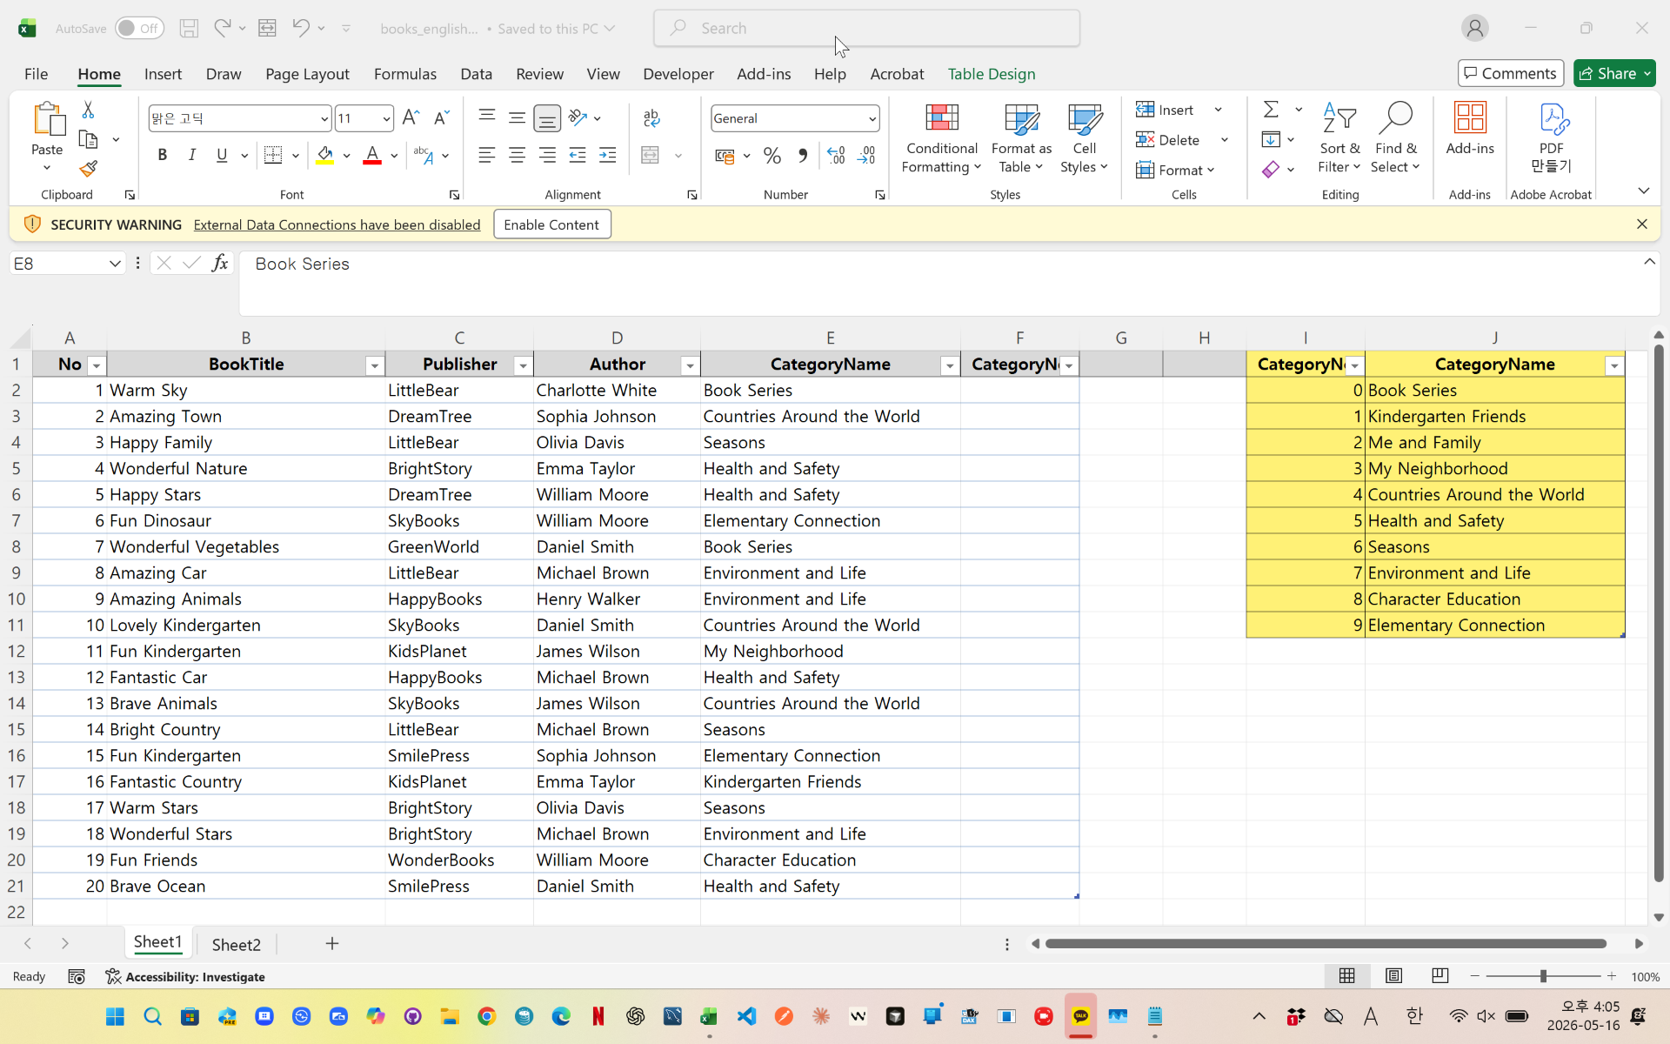Open the No column filter dropdown
This screenshot has width=1670, height=1044.
coord(97,365)
